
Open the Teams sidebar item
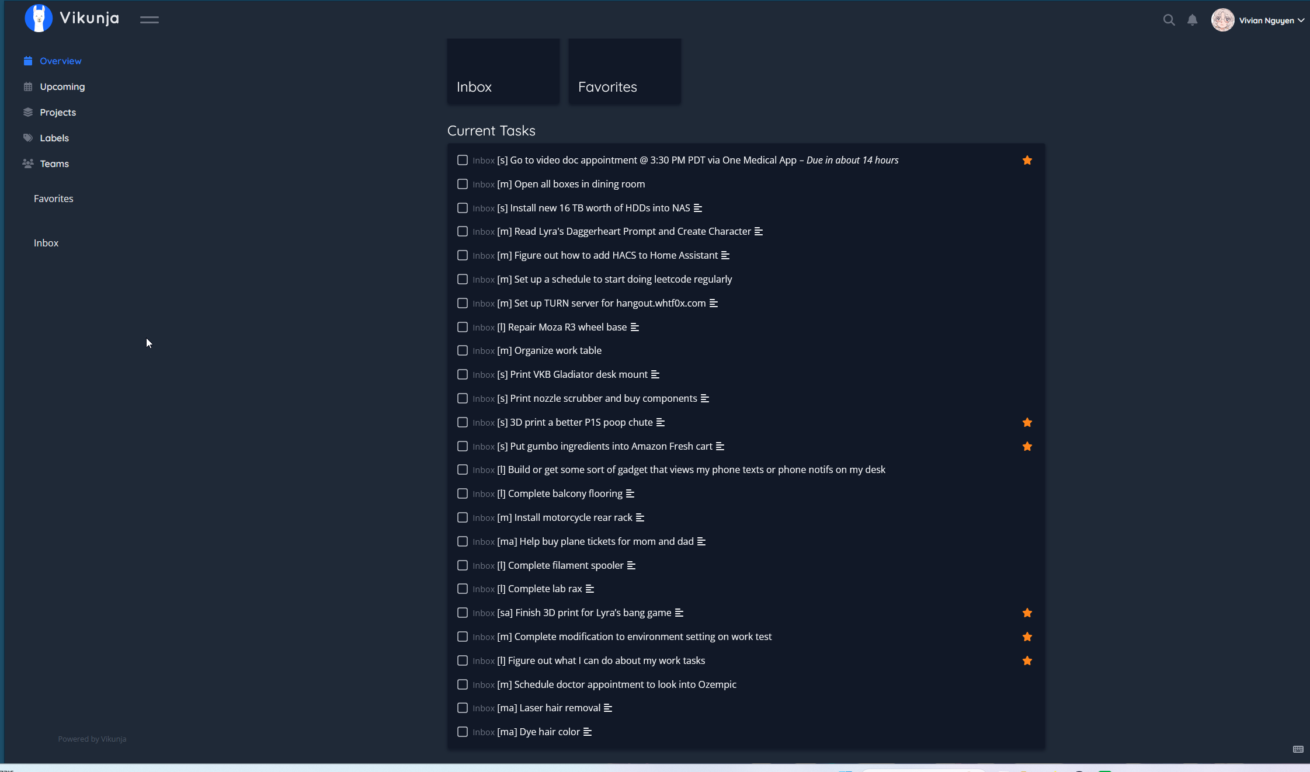click(x=54, y=164)
